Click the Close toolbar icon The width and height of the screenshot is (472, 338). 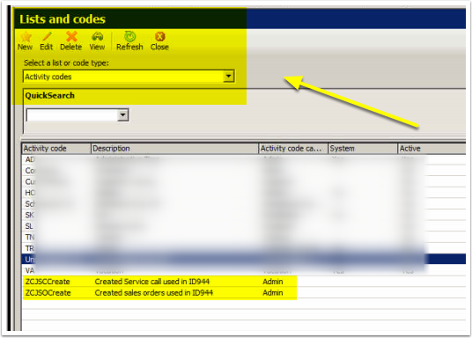tap(160, 37)
